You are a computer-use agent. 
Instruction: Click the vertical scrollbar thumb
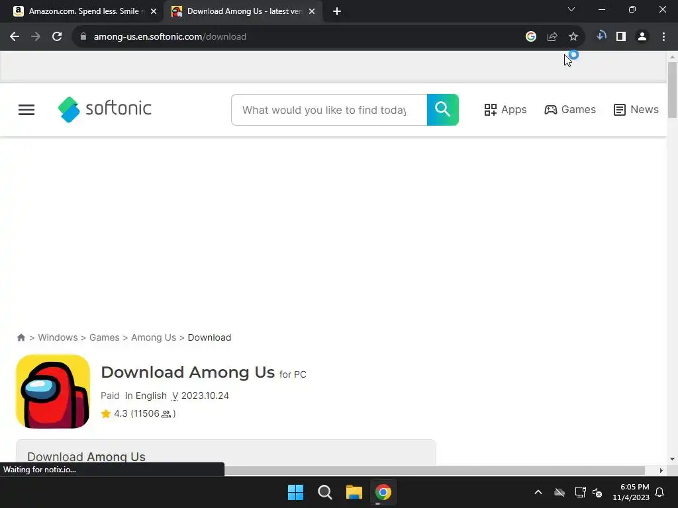672,90
